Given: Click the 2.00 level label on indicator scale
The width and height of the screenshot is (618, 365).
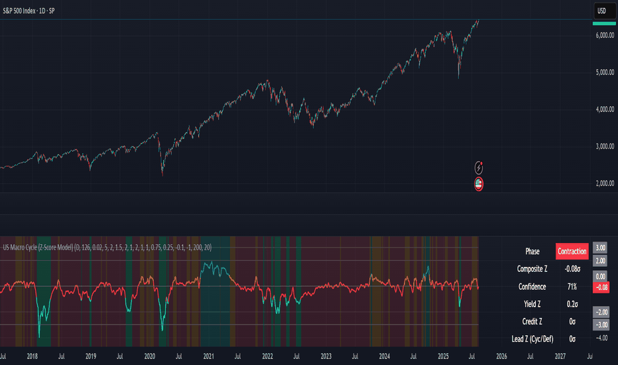Looking at the screenshot, I should click(600, 261).
